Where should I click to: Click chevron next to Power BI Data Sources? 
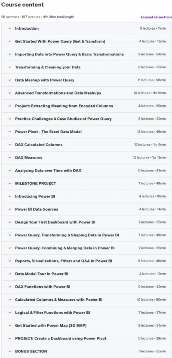coord(9,209)
